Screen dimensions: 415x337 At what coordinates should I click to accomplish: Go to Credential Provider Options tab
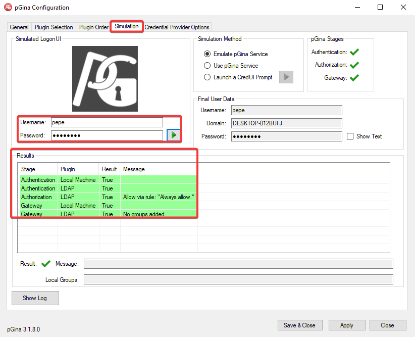[177, 27]
